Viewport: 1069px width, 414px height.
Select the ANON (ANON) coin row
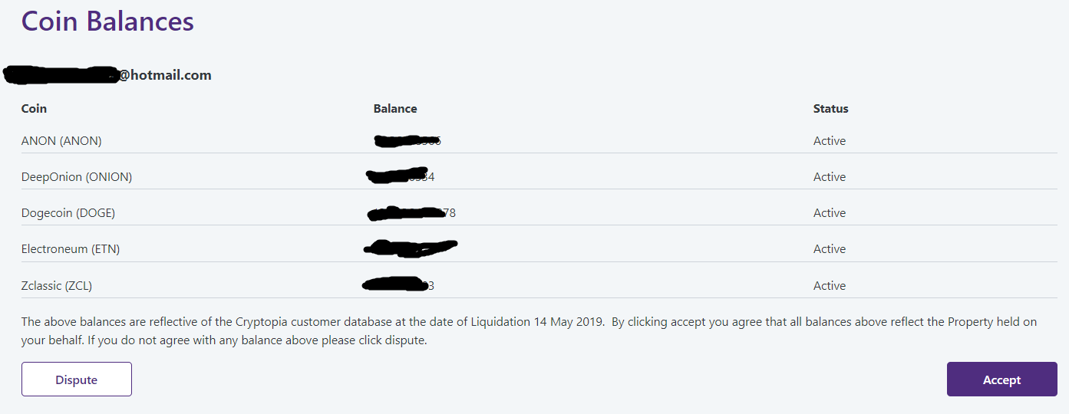61,141
